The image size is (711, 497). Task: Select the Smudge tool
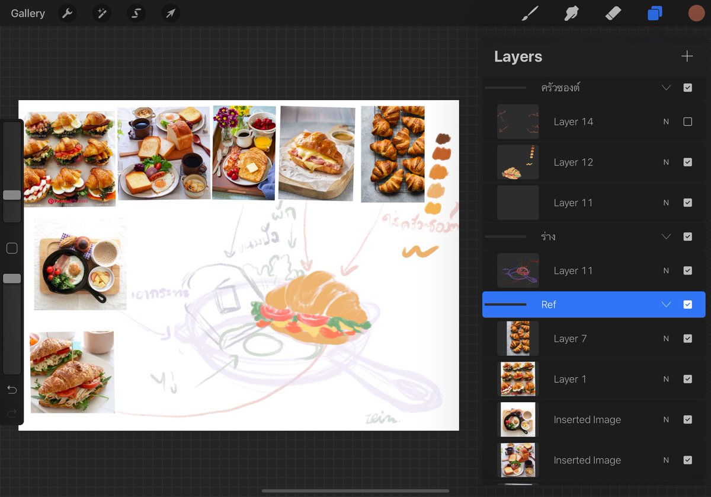click(572, 13)
